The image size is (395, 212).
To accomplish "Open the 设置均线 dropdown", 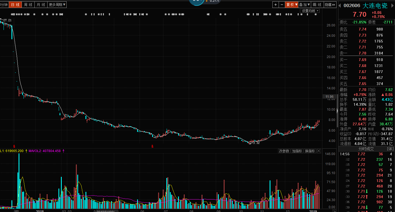I will pos(310,11).
